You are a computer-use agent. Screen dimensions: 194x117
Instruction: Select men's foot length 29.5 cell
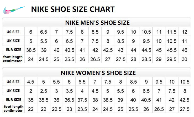[x=172, y=59]
